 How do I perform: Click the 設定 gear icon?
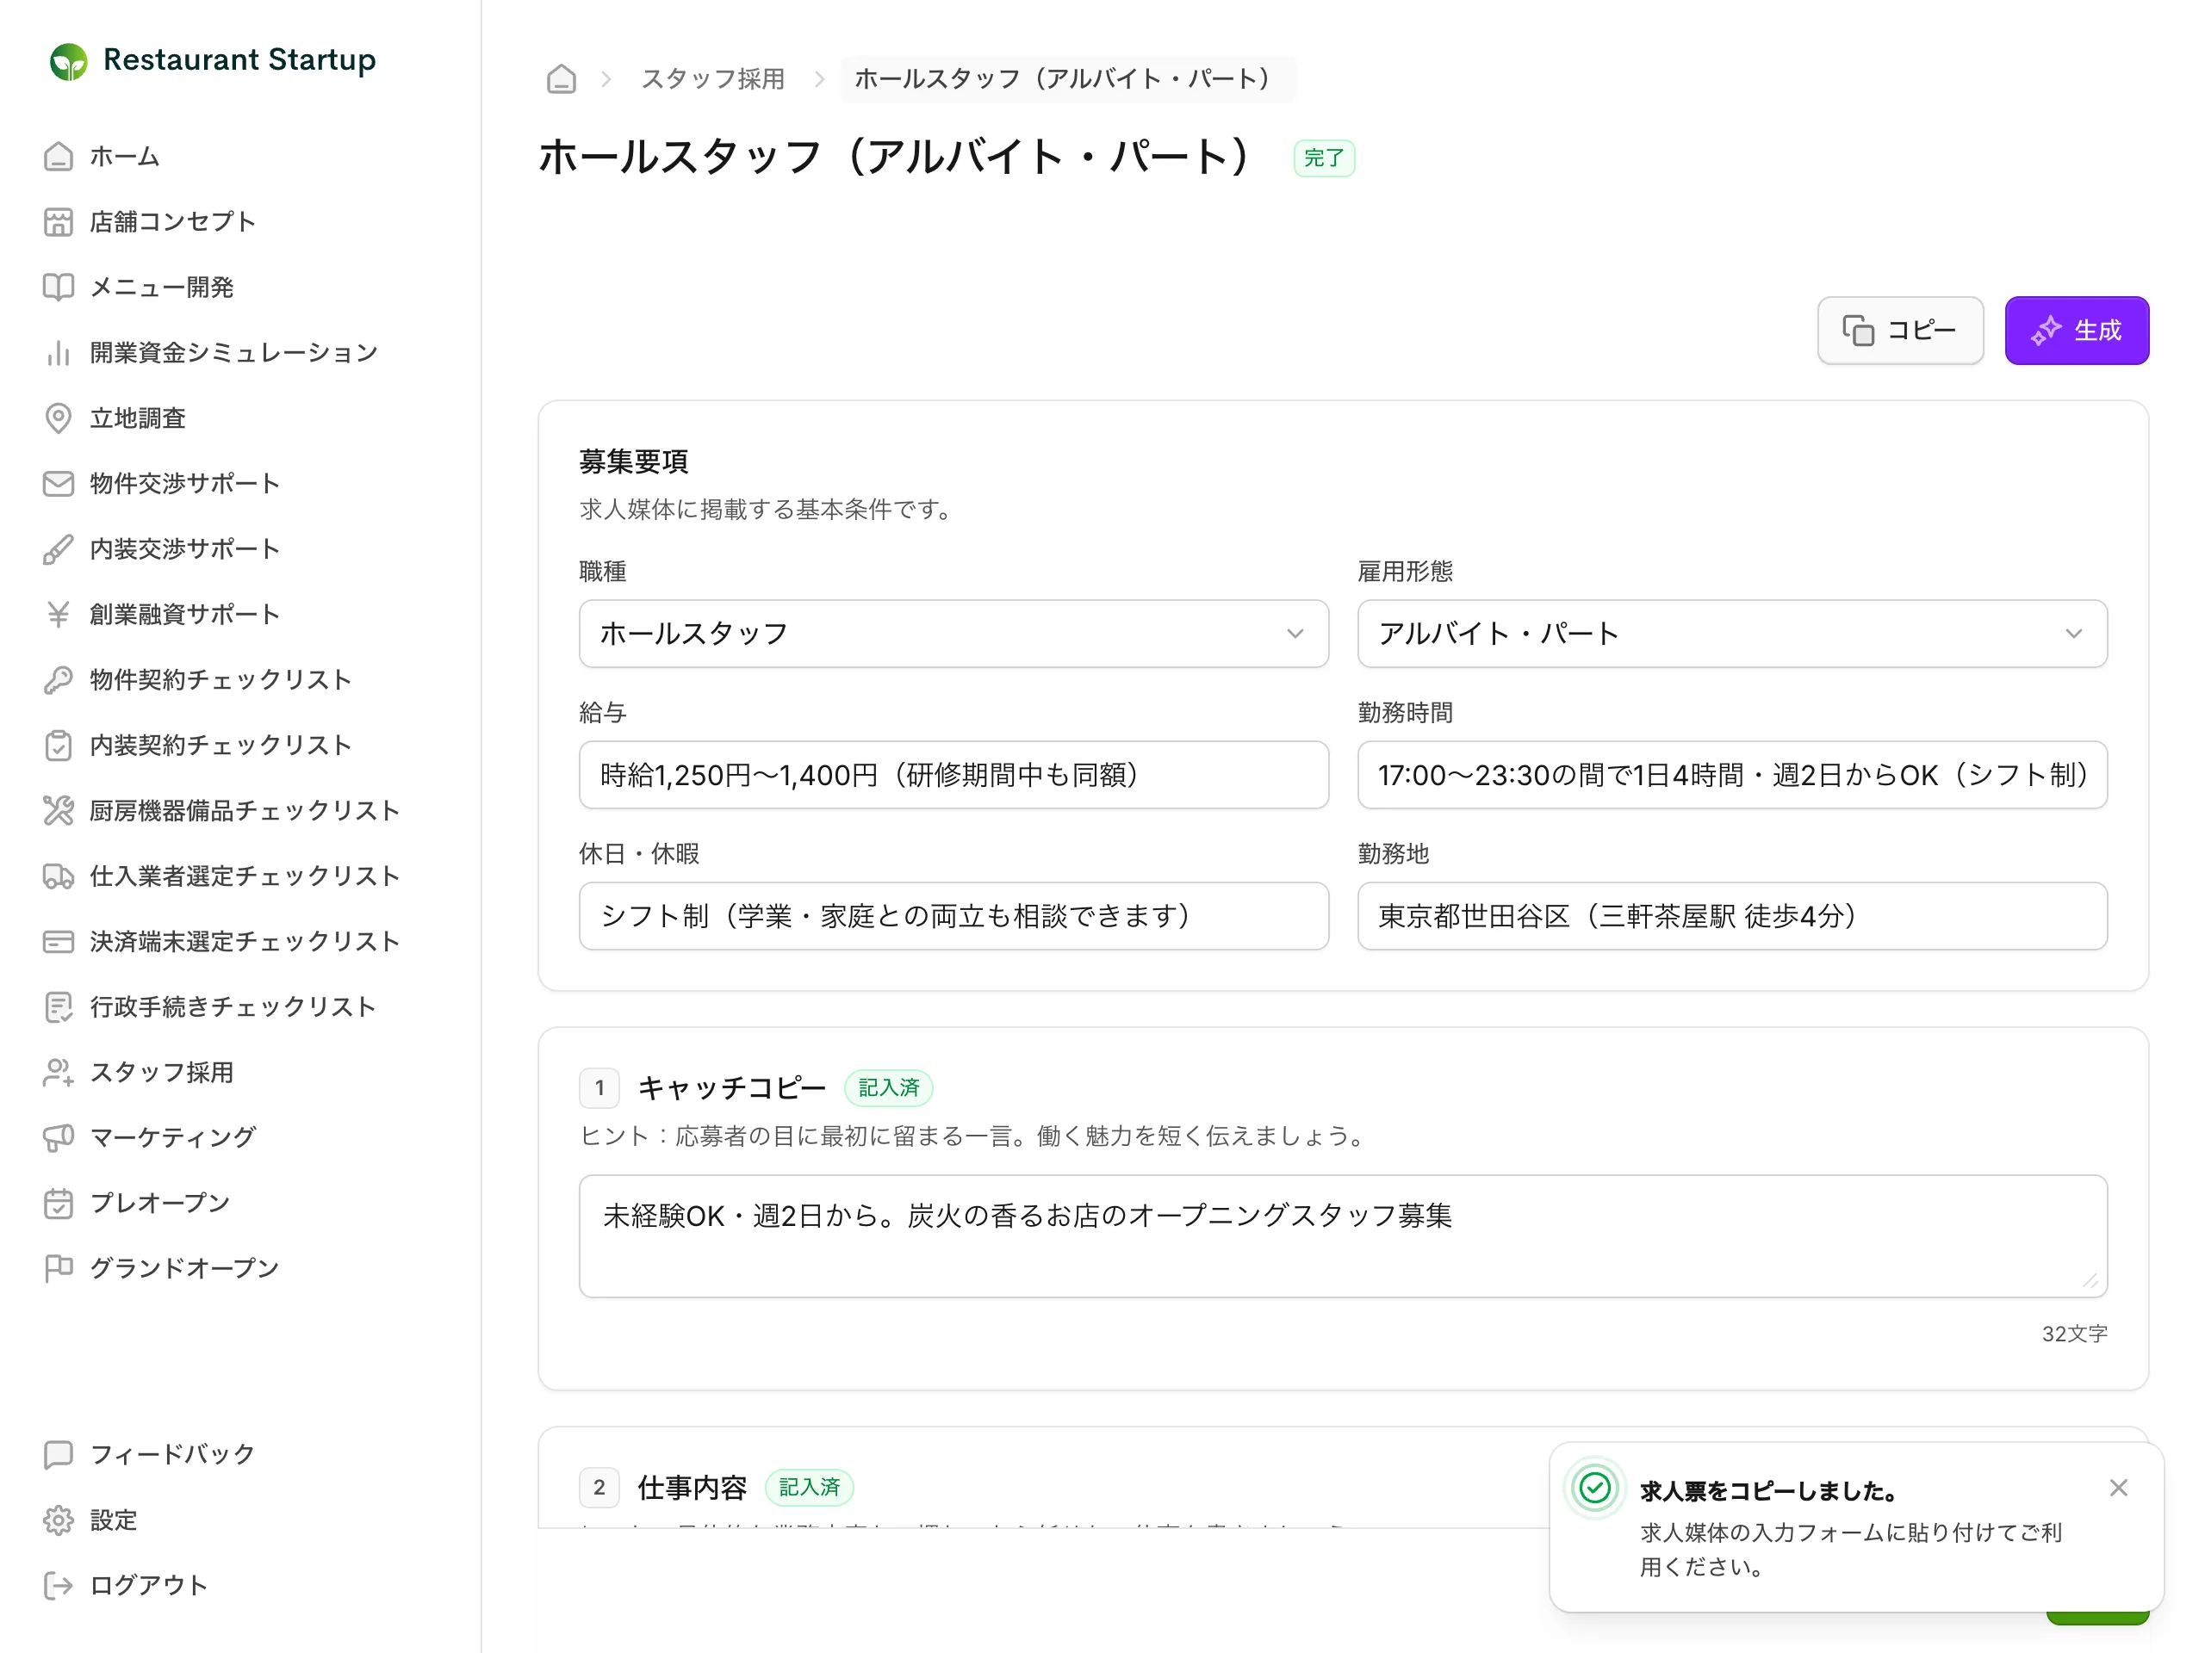pos(59,1520)
